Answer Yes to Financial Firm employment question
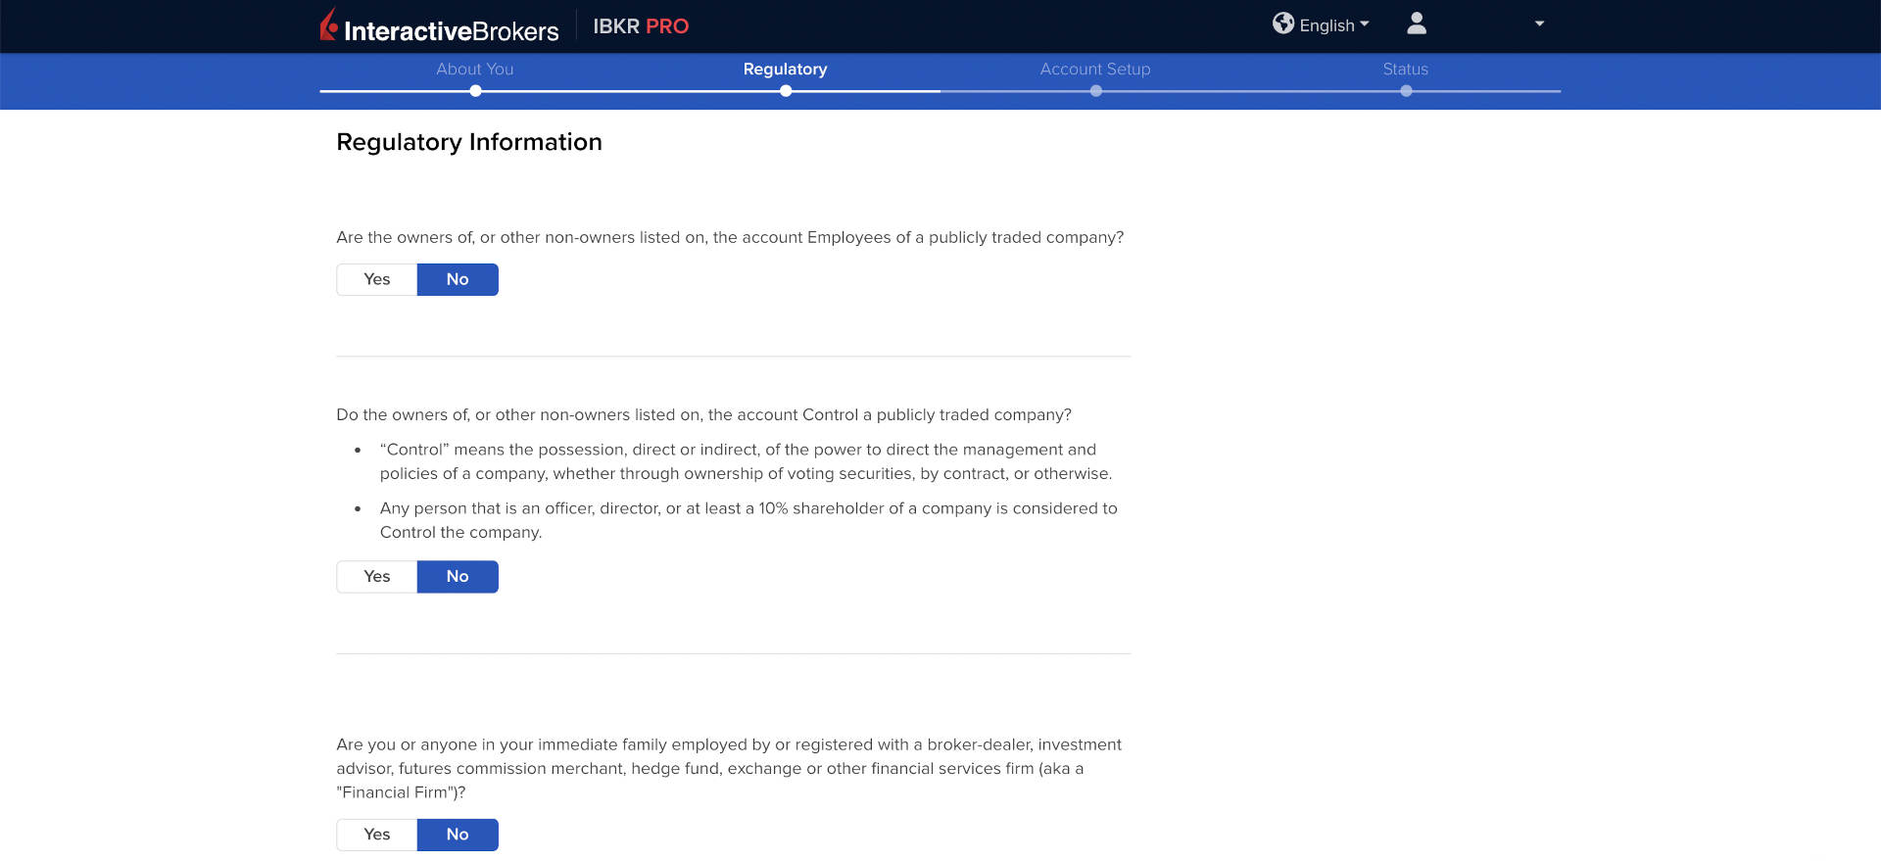 [x=377, y=835]
